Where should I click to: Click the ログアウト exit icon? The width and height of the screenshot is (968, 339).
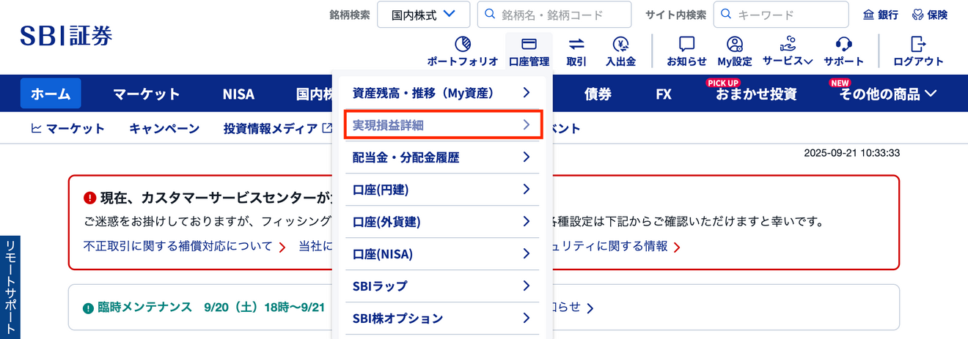pyautogui.click(x=918, y=44)
